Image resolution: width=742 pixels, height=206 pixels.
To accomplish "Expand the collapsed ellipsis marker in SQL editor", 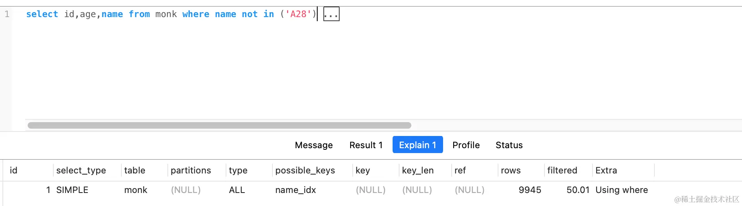I will (331, 14).
